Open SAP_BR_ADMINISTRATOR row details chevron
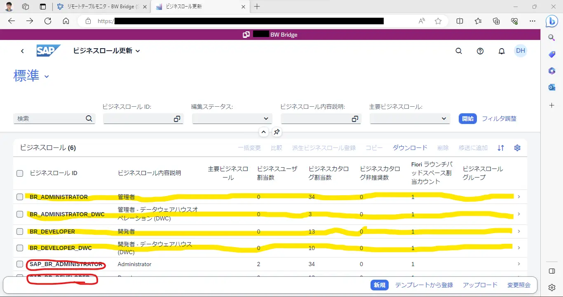The width and height of the screenshot is (563, 297). coord(519,264)
